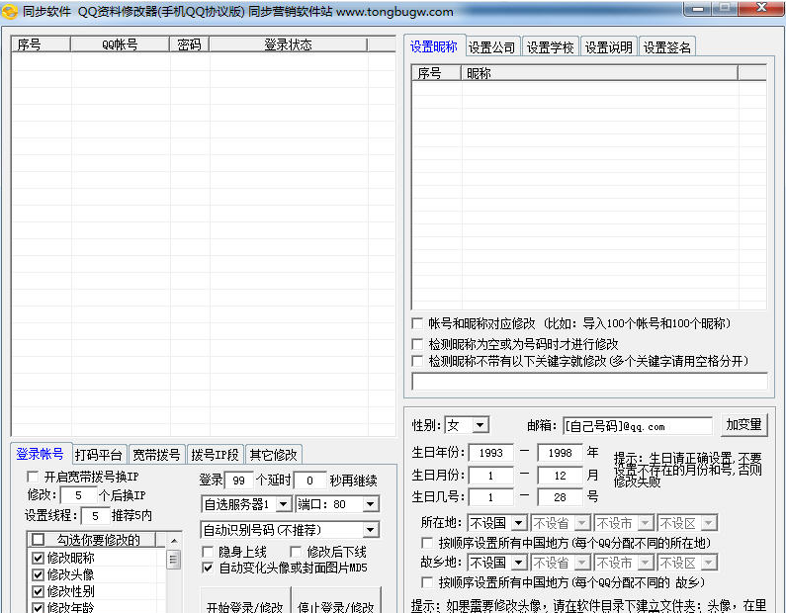Uncheck 修改头像 in the list
Viewport: 786px width, 613px height.
38,574
